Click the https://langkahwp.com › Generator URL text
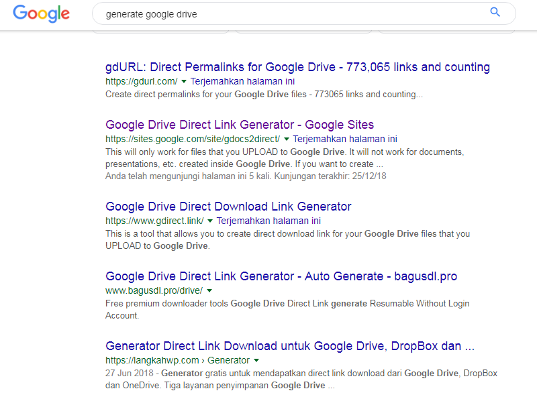Viewport: 537px width, 397px height. tap(177, 360)
